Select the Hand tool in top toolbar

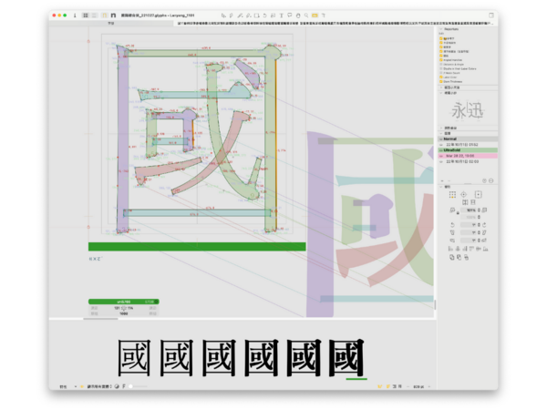[299, 15]
